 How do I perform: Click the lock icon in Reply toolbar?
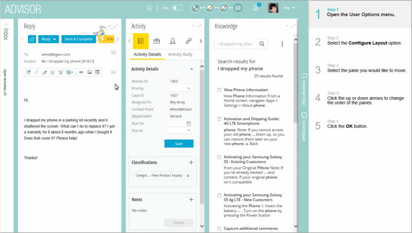(32, 39)
